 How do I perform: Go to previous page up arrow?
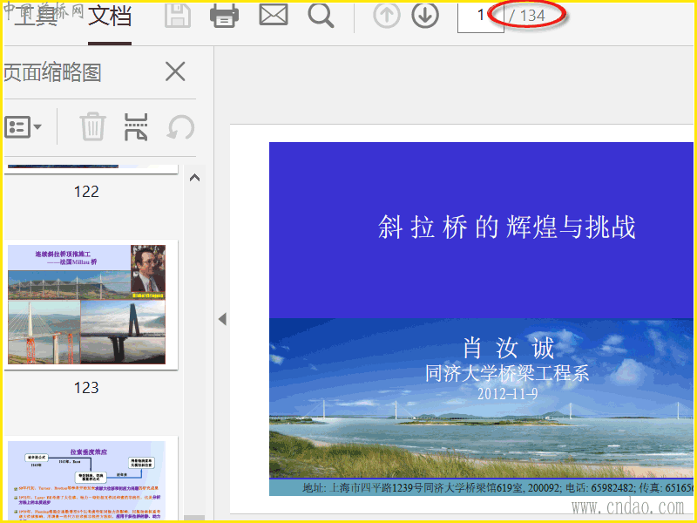pyautogui.click(x=386, y=16)
